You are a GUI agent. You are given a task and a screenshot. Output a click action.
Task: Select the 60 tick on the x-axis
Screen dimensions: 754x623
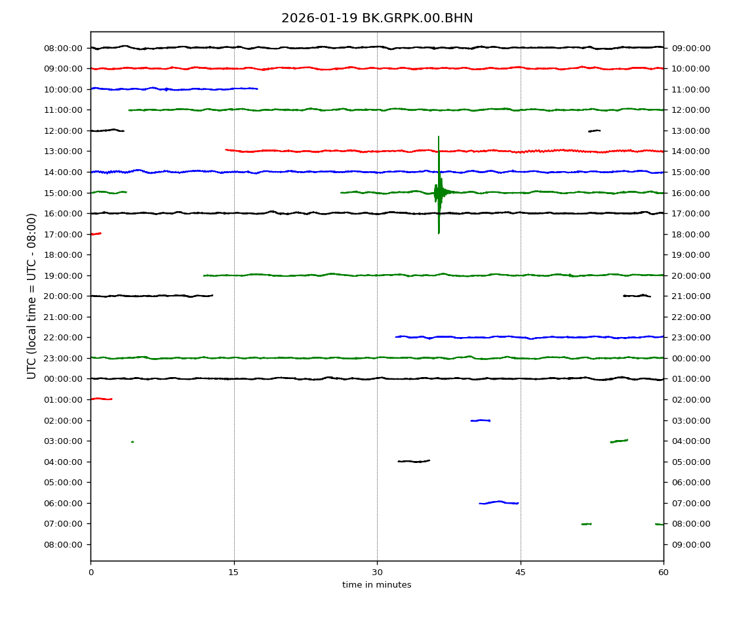pyautogui.click(x=664, y=573)
